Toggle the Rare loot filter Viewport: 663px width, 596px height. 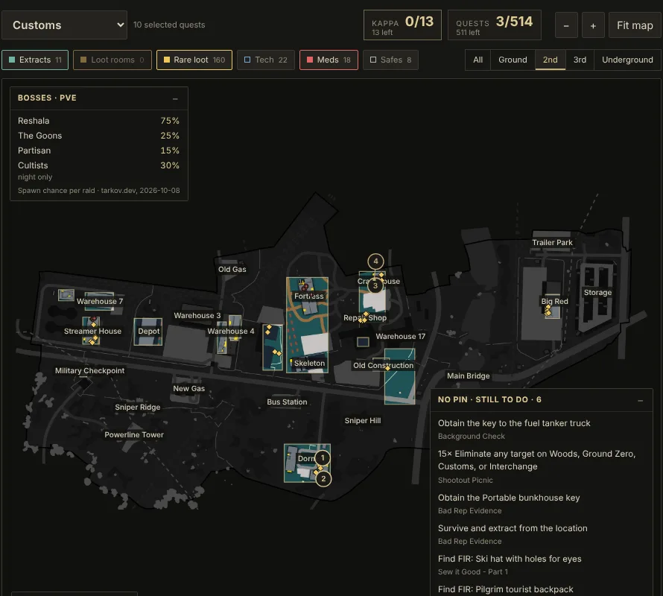pyautogui.click(x=194, y=60)
